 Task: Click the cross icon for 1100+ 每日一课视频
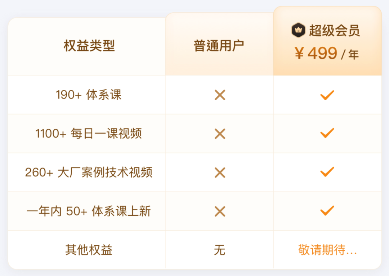tap(220, 134)
